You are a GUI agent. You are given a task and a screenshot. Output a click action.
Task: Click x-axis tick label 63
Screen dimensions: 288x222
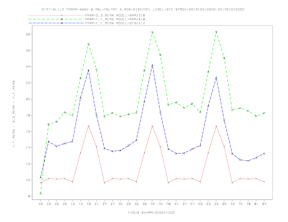click(208, 204)
